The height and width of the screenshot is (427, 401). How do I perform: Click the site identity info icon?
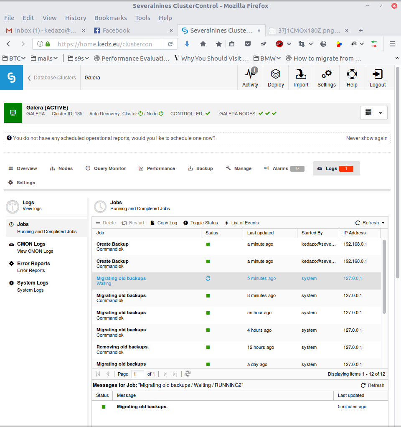(x=40, y=44)
